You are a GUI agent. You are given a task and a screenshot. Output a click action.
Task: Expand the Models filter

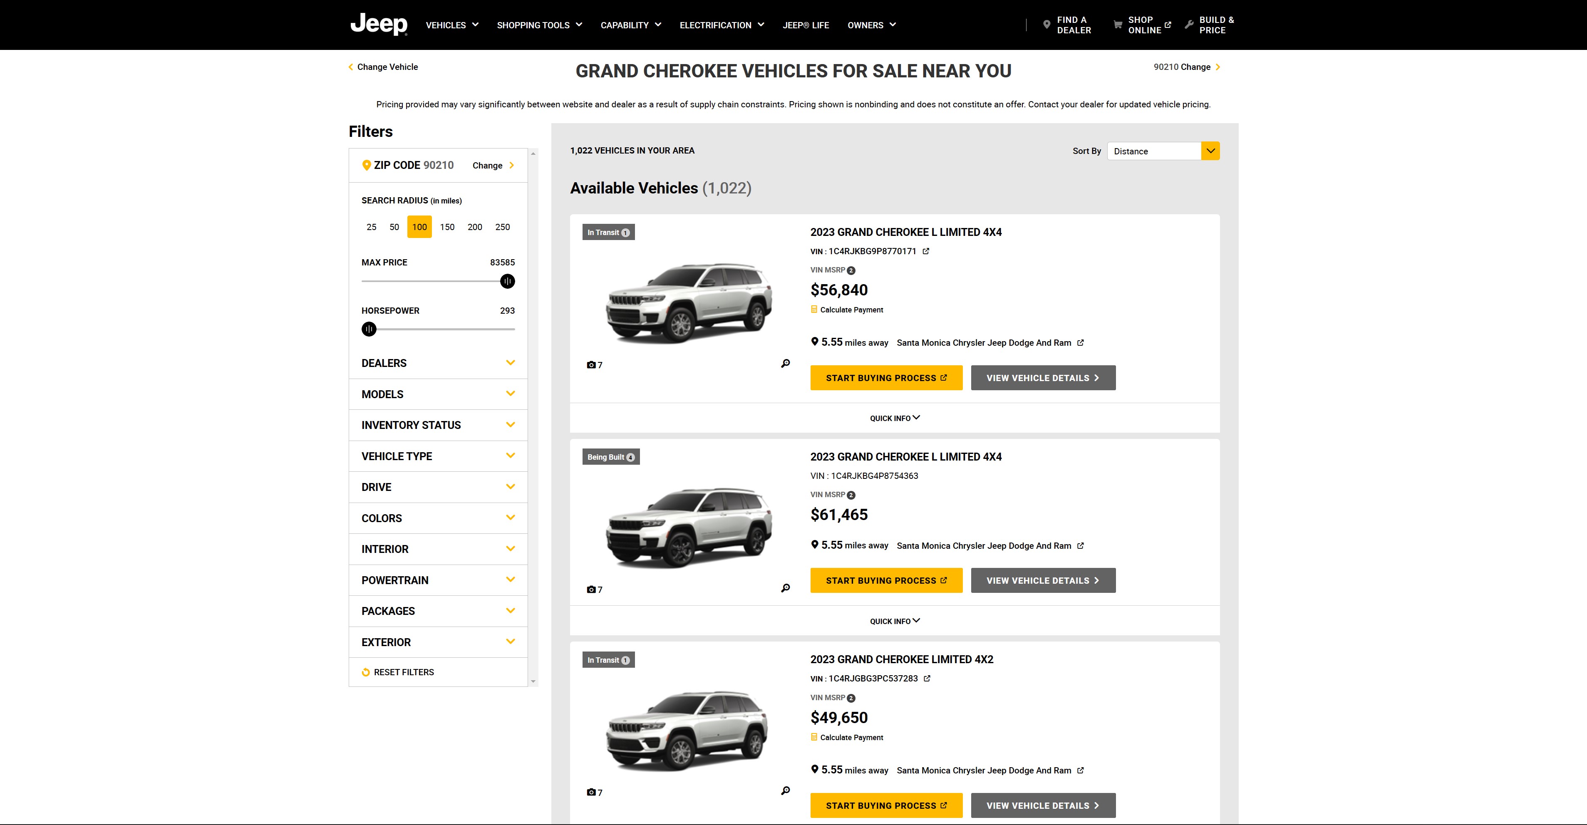[438, 394]
